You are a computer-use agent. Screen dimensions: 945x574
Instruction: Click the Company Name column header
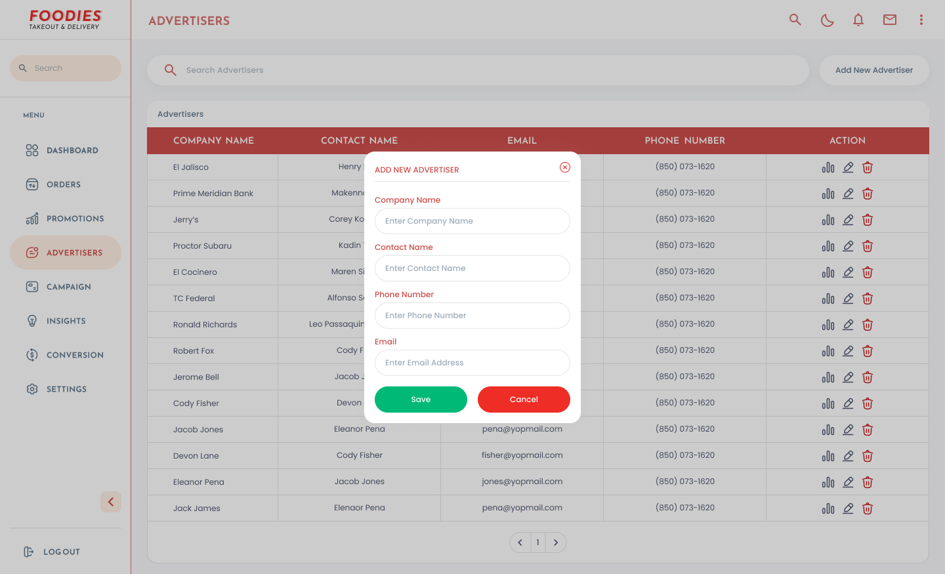coord(213,140)
